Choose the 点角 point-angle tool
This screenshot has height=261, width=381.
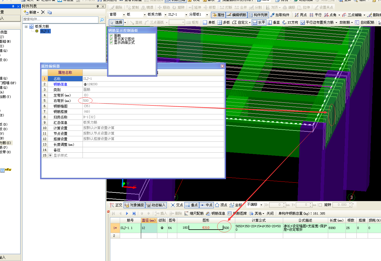point(330,15)
